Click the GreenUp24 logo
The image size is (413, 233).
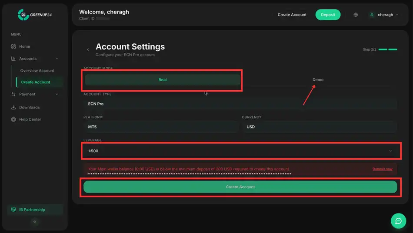[x=34, y=15]
